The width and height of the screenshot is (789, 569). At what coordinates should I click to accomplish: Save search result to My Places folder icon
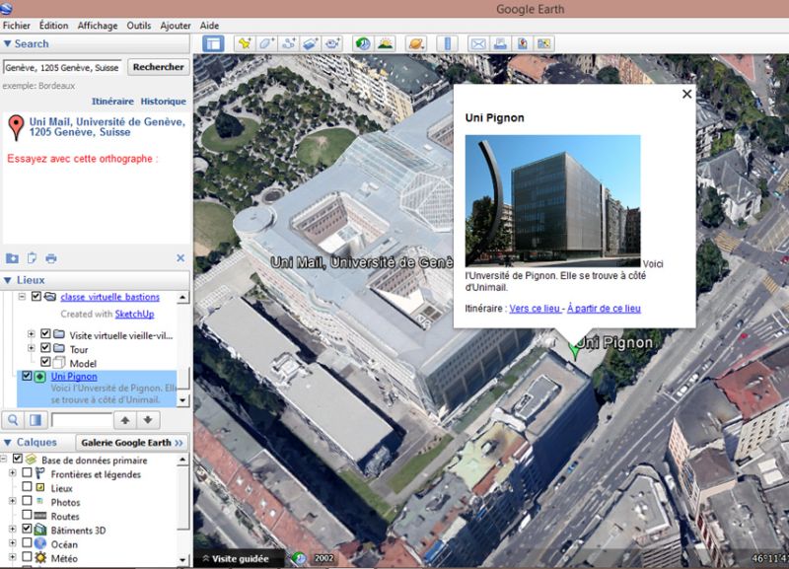pos(12,258)
